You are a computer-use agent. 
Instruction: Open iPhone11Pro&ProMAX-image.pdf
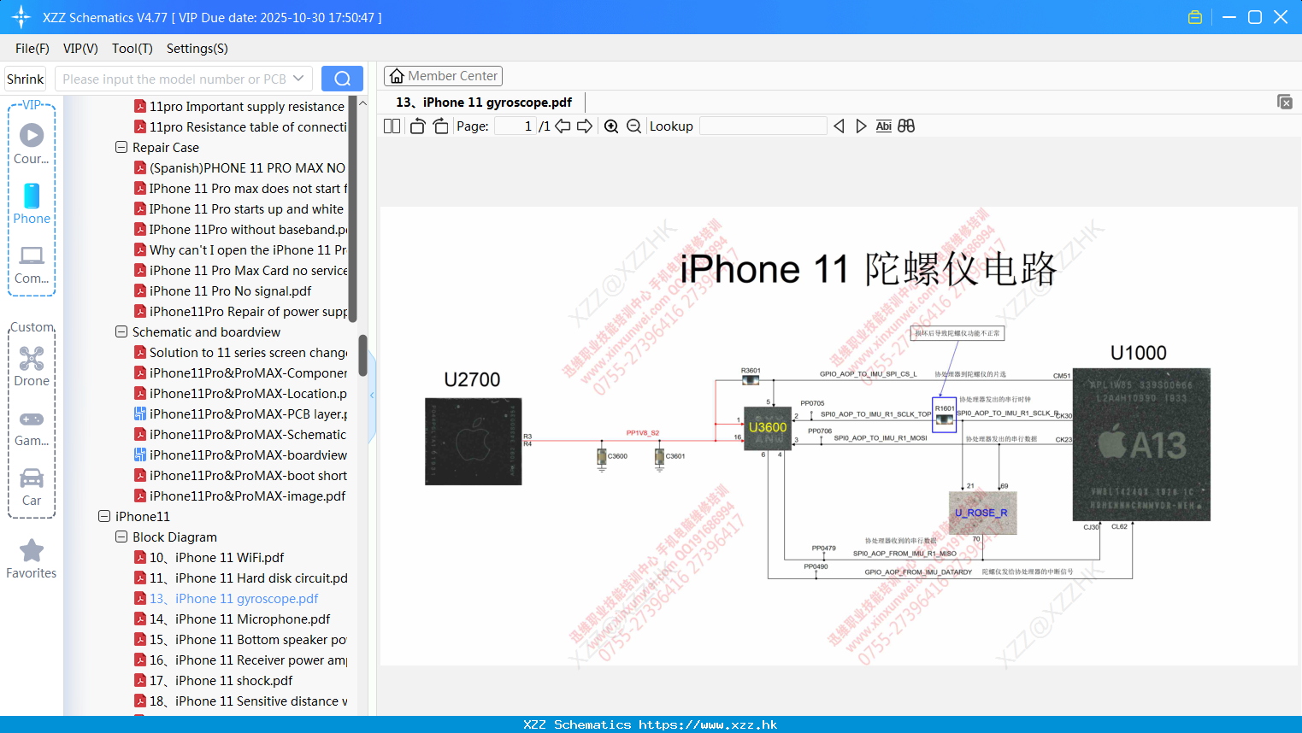point(239,496)
